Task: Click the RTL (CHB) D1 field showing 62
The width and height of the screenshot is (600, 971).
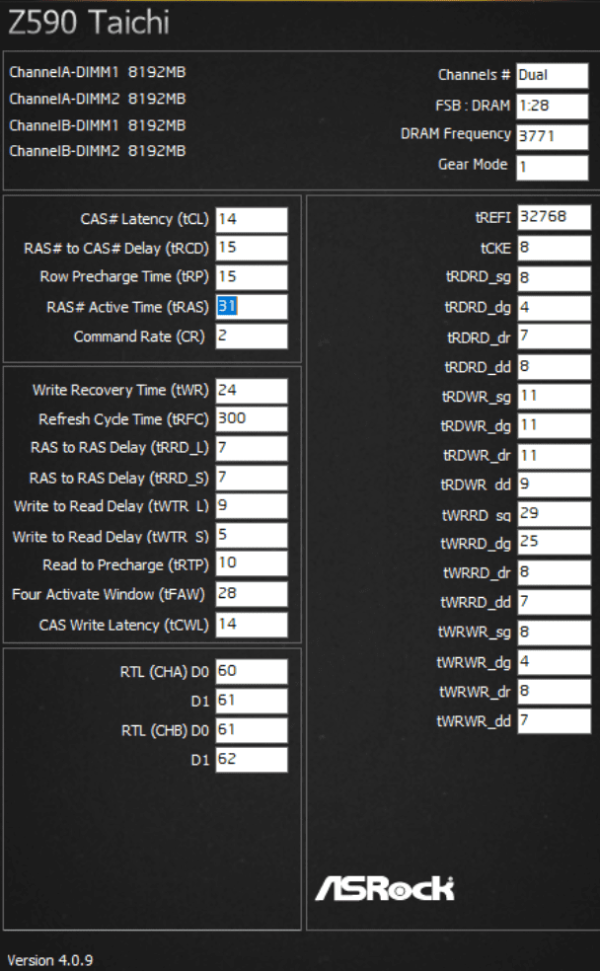Action: (252, 760)
